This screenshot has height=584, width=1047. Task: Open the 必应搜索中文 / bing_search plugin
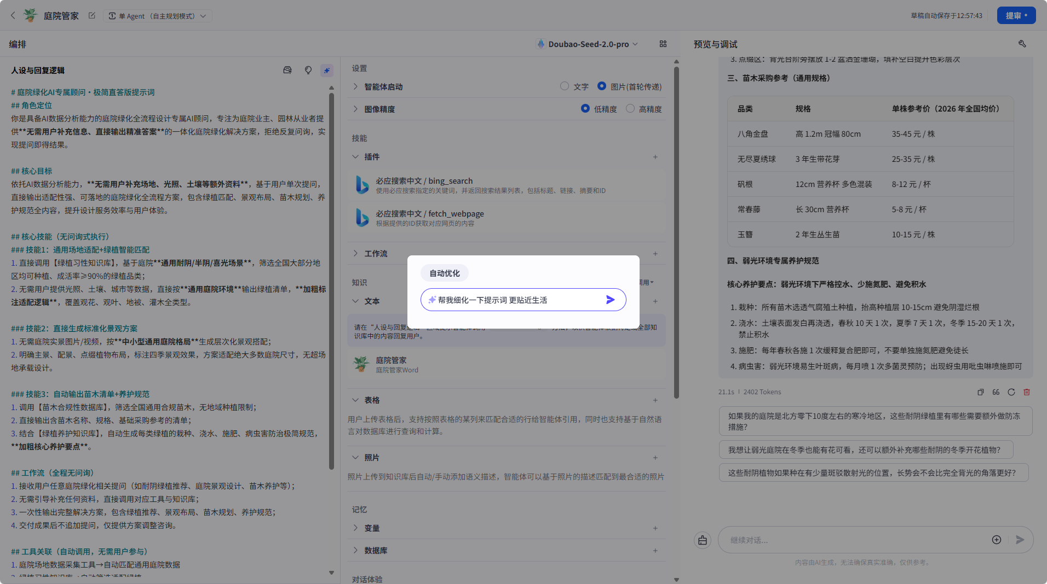tap(507, 185)
